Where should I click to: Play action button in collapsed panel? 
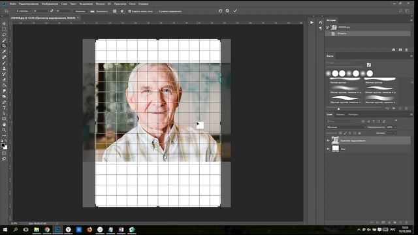pos(312,23)
